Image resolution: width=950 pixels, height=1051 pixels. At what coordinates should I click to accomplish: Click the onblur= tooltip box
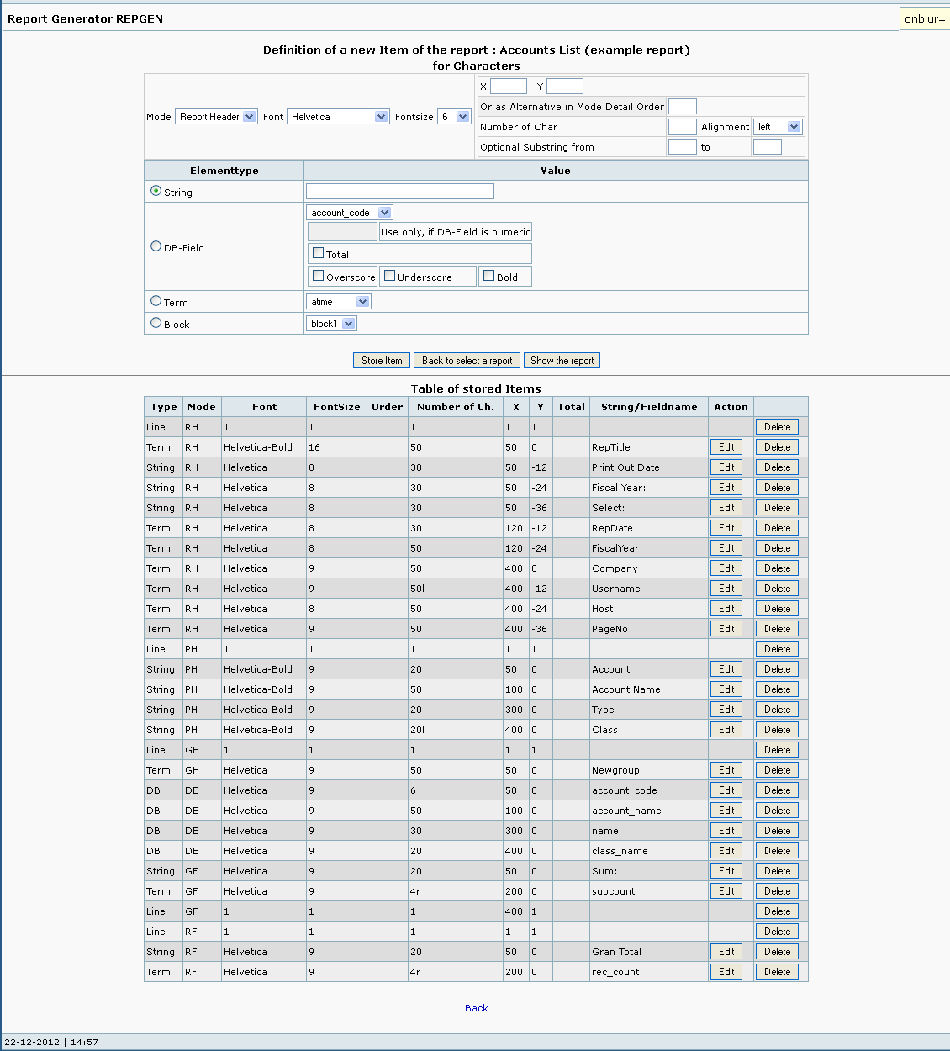[x=925, y=18]
